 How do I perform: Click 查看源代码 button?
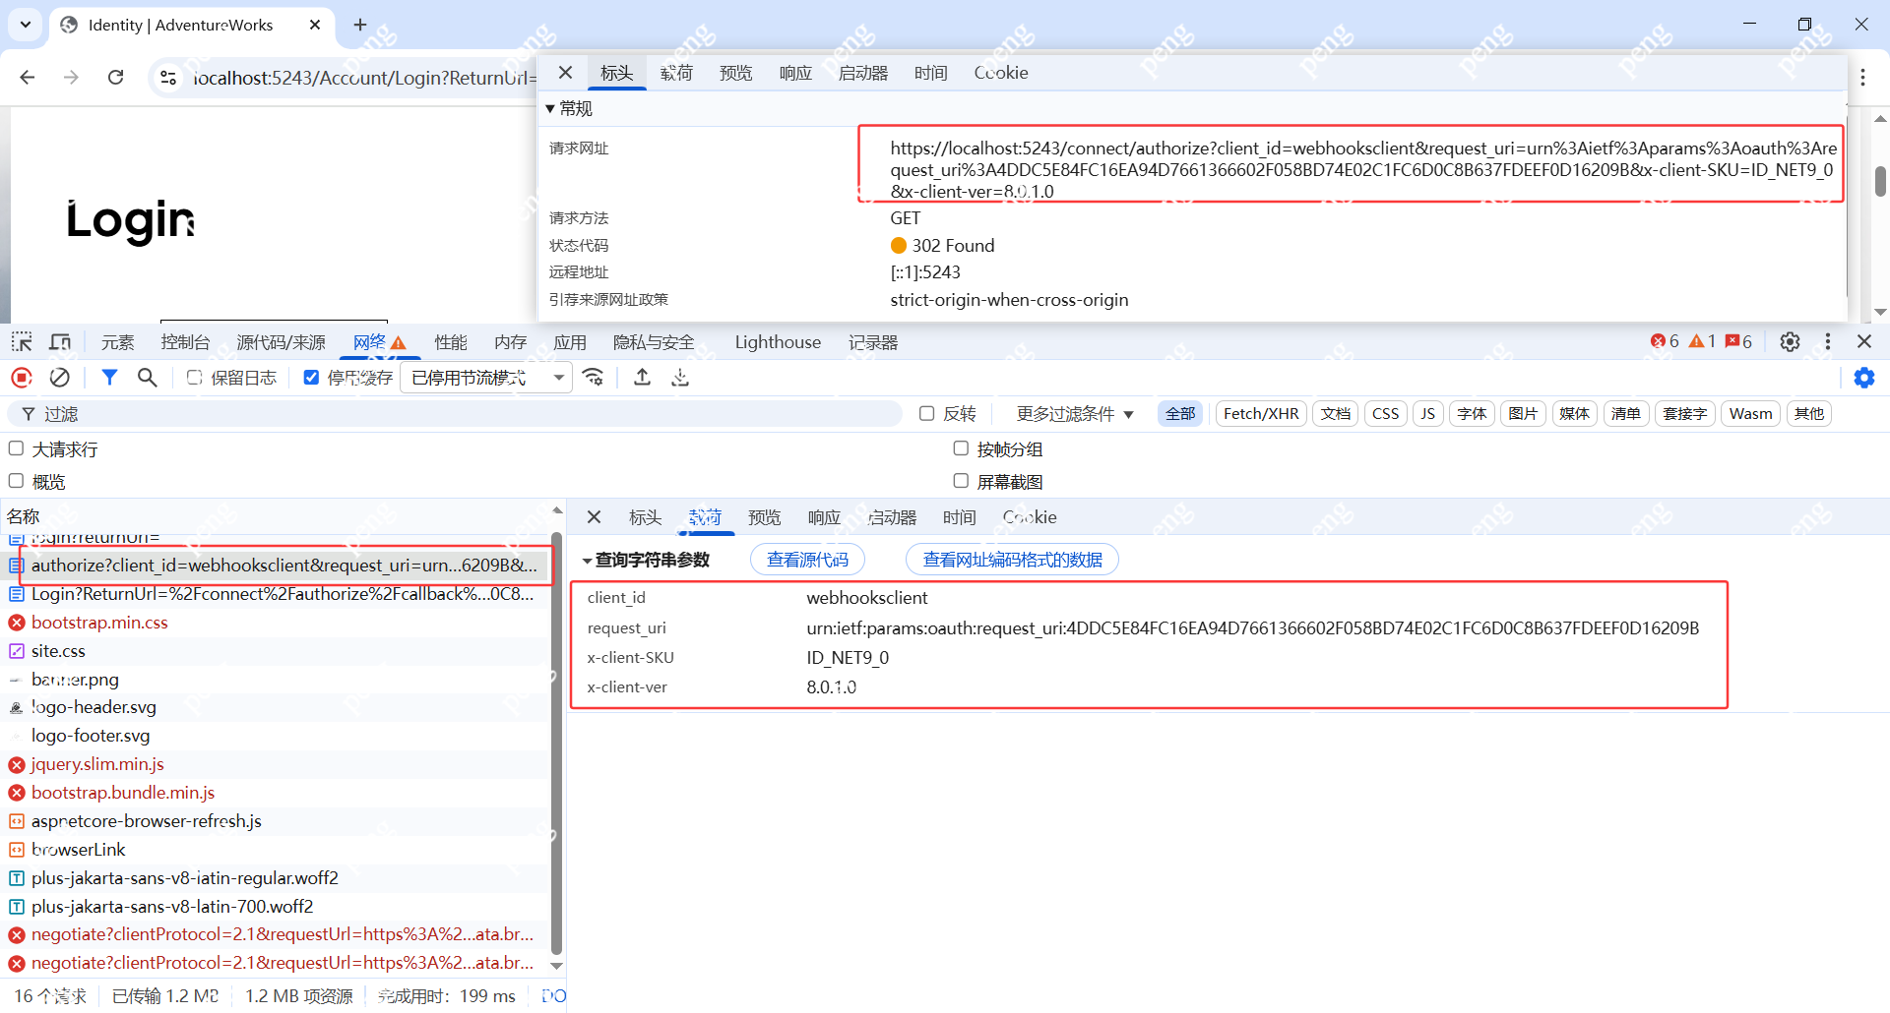(x=807, y=560)
